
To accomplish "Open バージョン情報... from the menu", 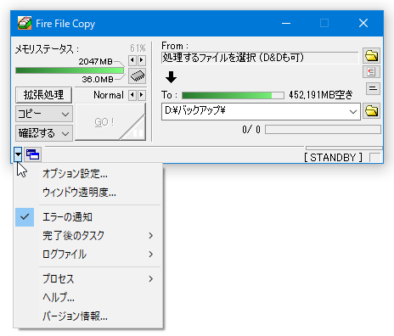I will coord(88,316).
